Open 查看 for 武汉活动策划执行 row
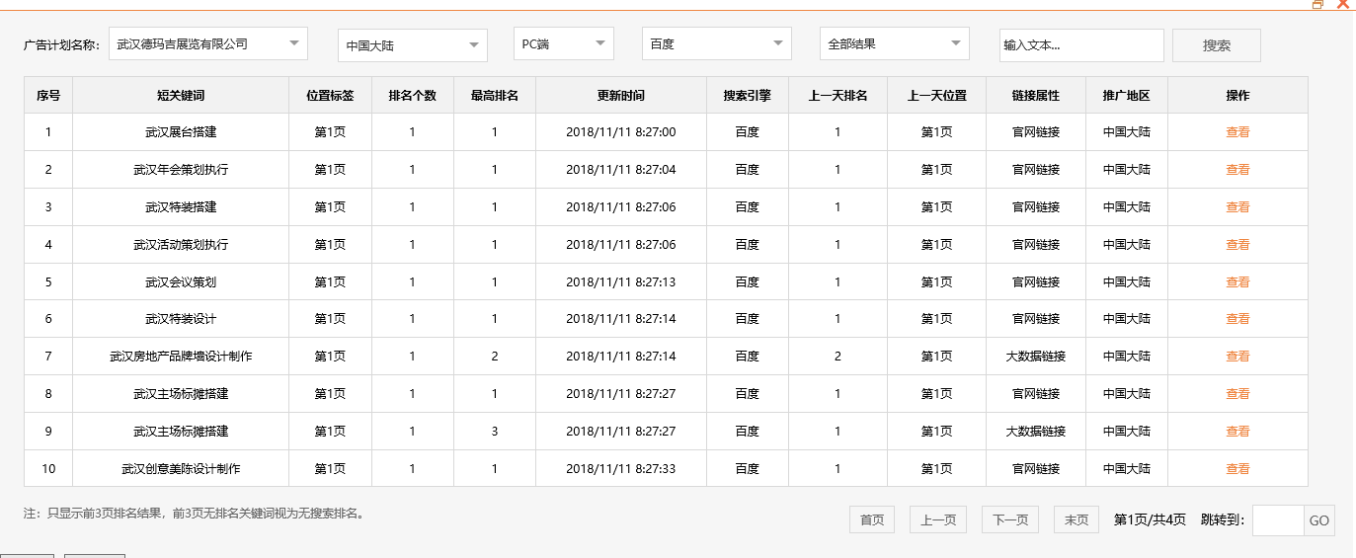 (x=1237, y=245)
